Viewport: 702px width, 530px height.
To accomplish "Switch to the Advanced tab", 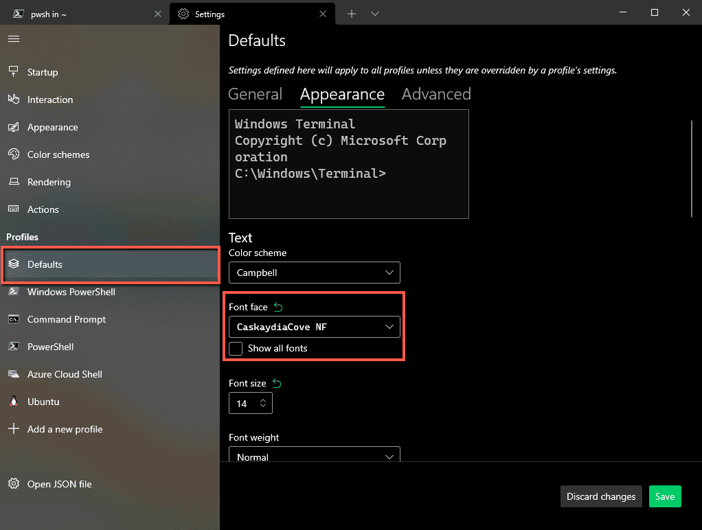I will coord(436,94).
